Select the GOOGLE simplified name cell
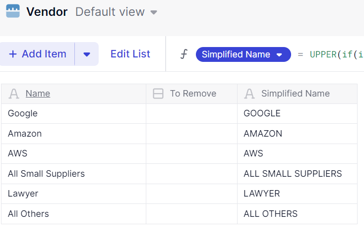Image resolution: width=364 pixels, height=249 pixels. tap(297, 113)
